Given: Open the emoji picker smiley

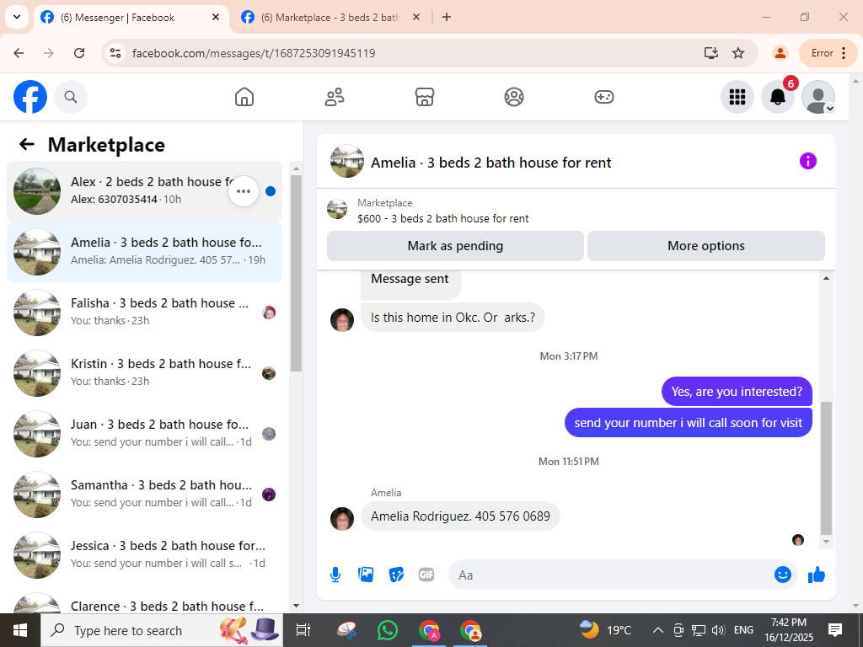Looking at the screenshot, I should (x=783, y=575).
